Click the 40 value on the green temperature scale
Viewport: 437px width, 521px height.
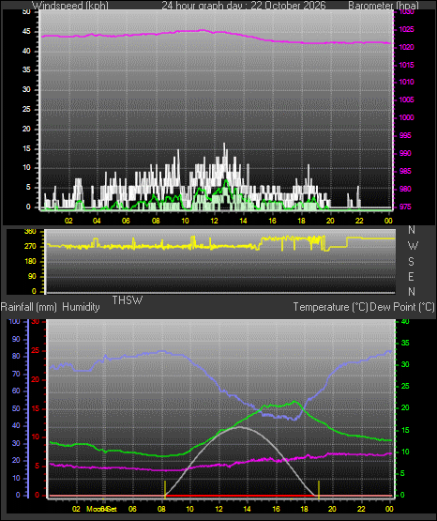pos(405,322)
